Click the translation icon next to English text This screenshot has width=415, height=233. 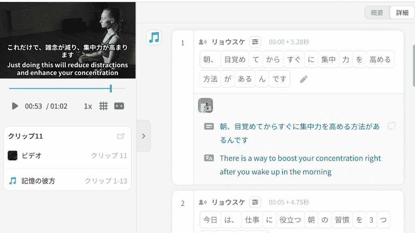pyautogui.click(x=209, y=158)
